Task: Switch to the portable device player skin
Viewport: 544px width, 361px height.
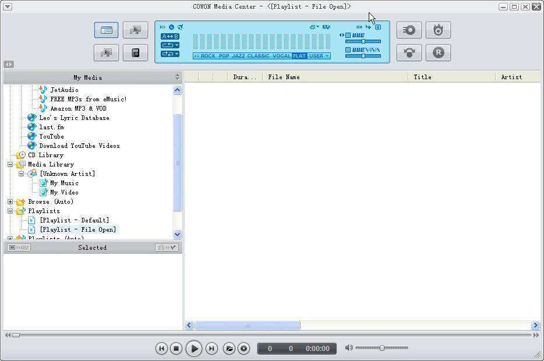Action: [x=135, y=53]
